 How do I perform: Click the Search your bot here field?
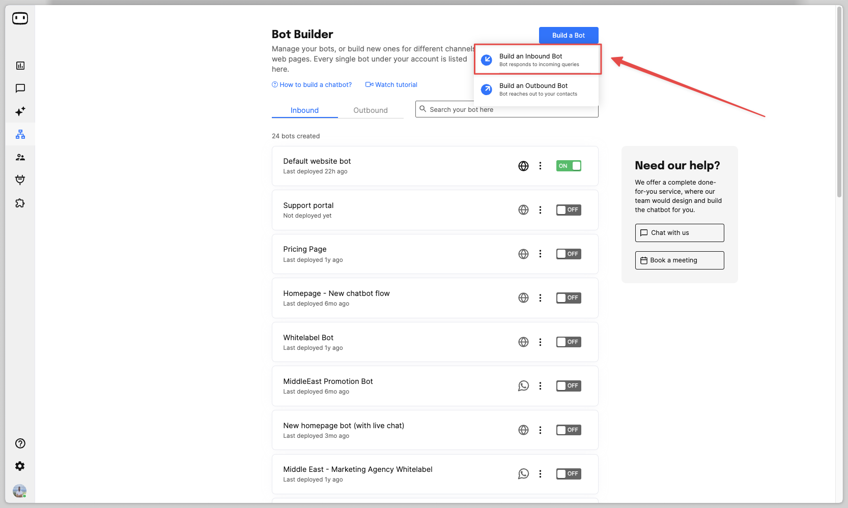coord(509,109)
